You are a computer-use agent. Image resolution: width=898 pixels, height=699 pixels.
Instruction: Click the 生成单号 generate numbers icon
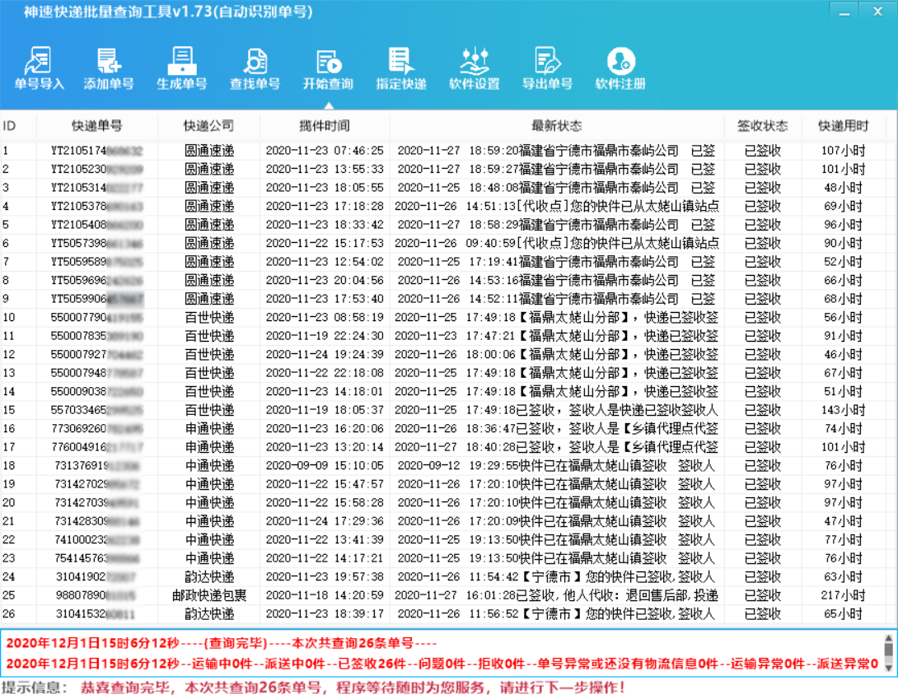[182, 68]
